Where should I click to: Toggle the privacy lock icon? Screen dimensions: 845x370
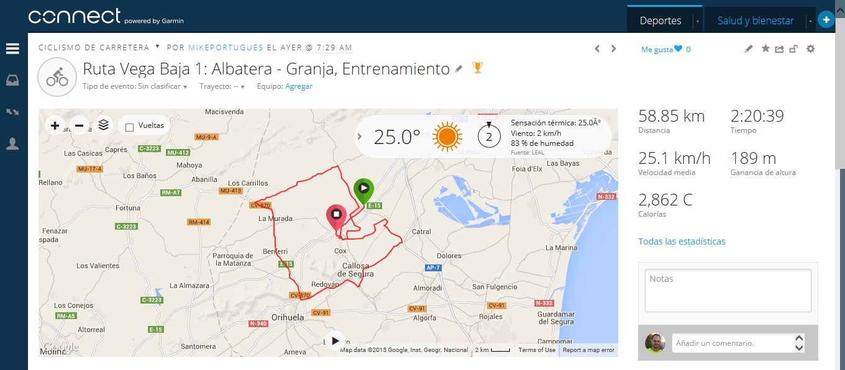pos(793,48)
